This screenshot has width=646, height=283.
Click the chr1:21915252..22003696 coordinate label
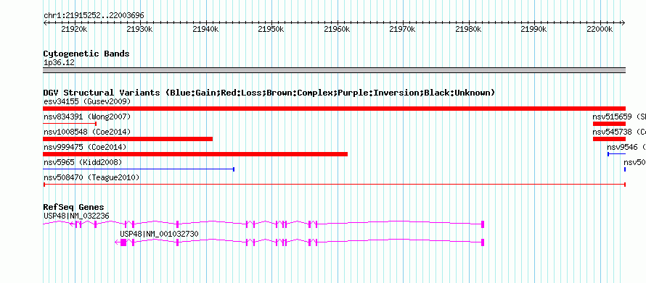click(x=94, y=16)
